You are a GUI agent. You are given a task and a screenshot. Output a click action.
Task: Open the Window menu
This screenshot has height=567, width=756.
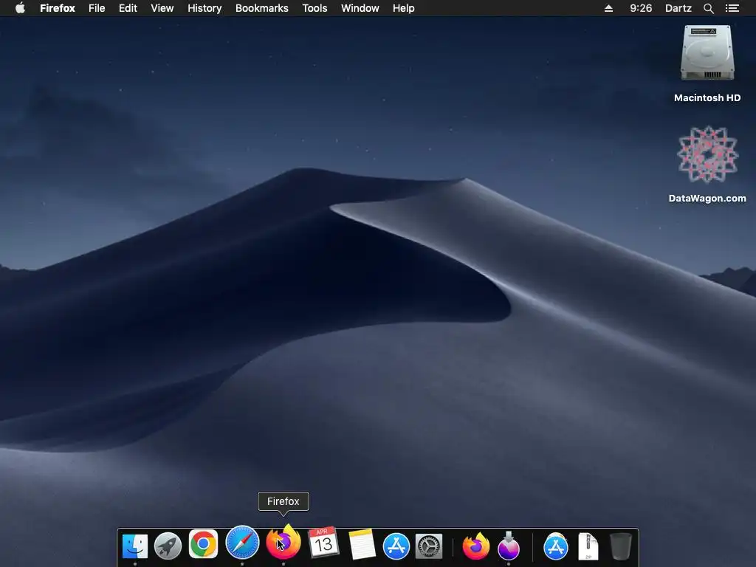click(360, 8)
